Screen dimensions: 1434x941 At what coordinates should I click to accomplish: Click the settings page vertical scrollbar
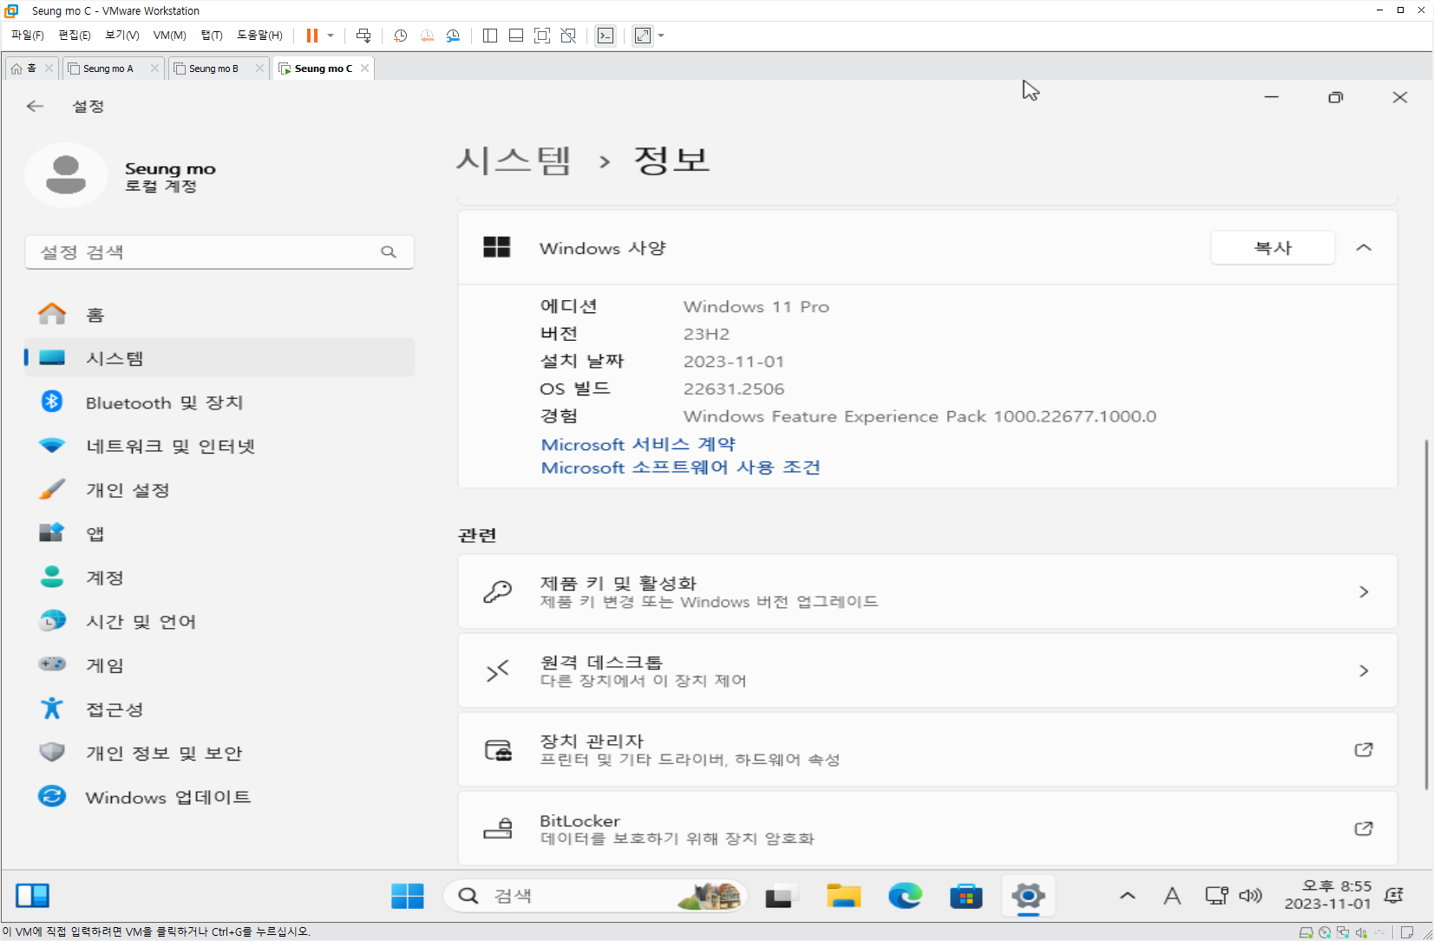[x=1426, y=614]
